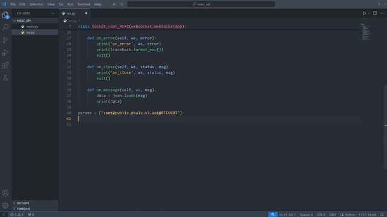Open the Terminal menu

[x=83, y=4]
